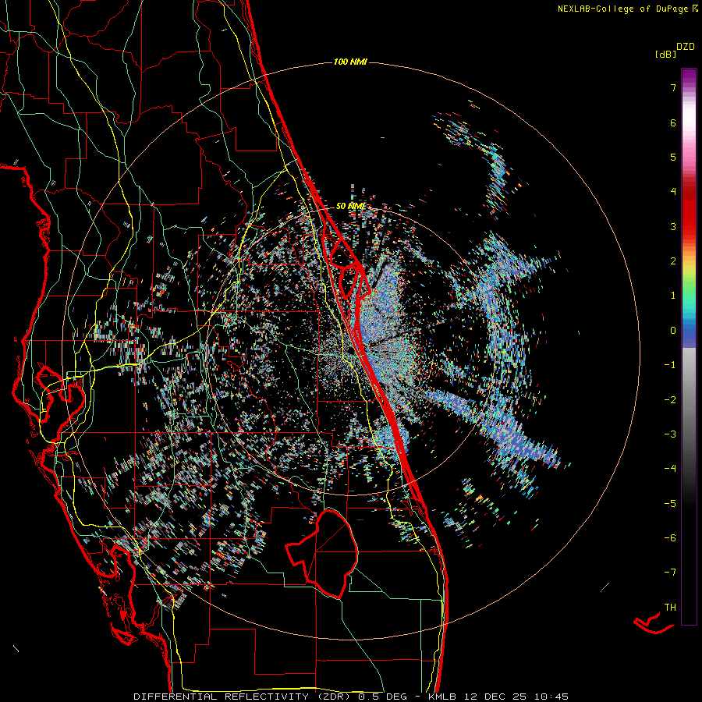Click the -2 value on color scale
Screen dimensions: 702x702
point(670,399)
